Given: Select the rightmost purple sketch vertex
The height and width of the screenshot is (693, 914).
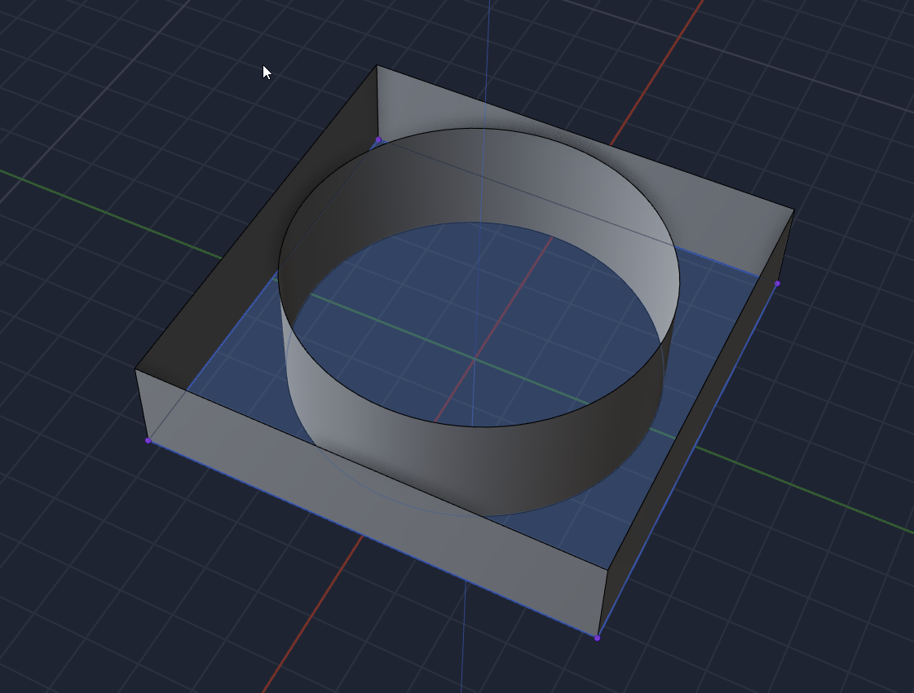Looking at the screenshot, I should 777,284.
